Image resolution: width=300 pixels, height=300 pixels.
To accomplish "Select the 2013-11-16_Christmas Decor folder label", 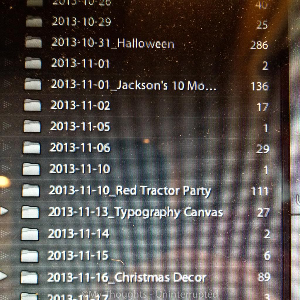I will tap(127, 277).
